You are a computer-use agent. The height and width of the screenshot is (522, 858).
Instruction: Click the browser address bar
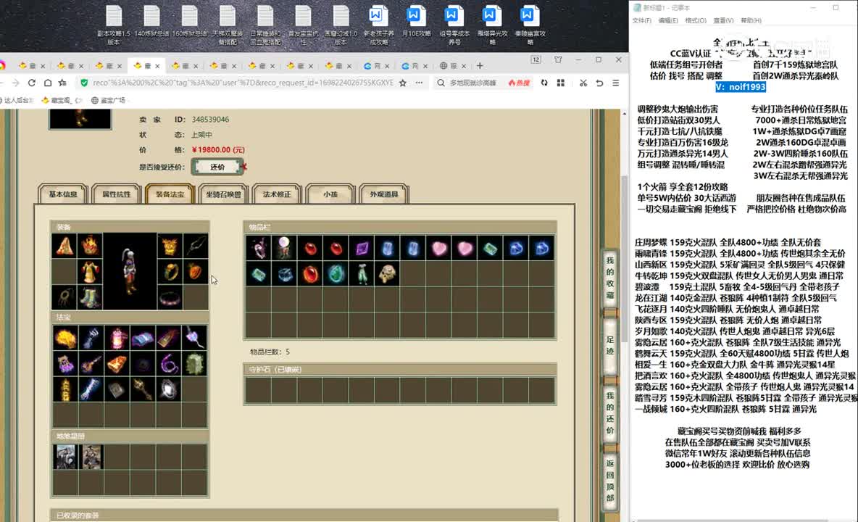[243, 83]
